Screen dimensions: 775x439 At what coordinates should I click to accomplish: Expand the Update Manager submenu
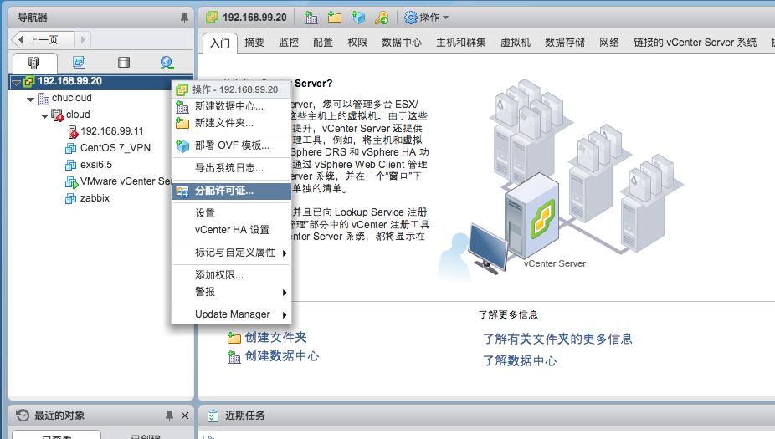click(231, 314)
